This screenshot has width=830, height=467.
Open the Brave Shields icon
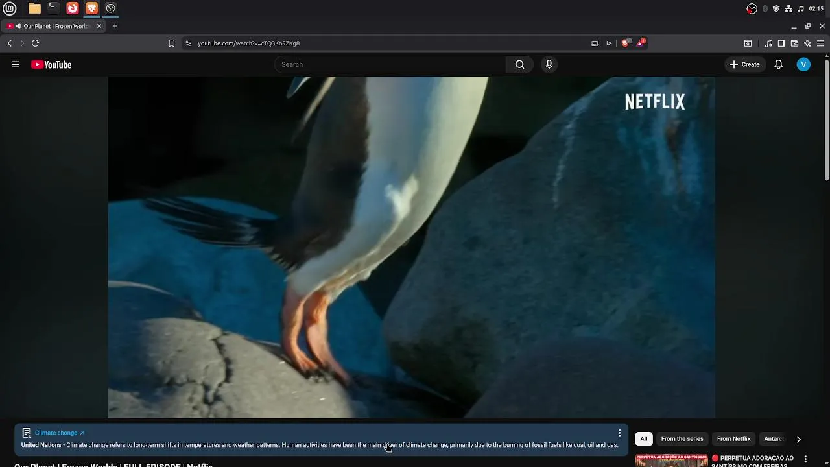tap(626, 43)
